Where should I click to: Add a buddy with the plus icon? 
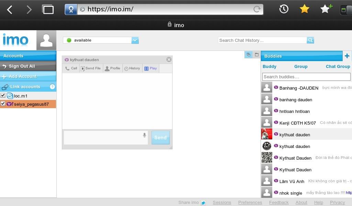(x=347, y=56)
